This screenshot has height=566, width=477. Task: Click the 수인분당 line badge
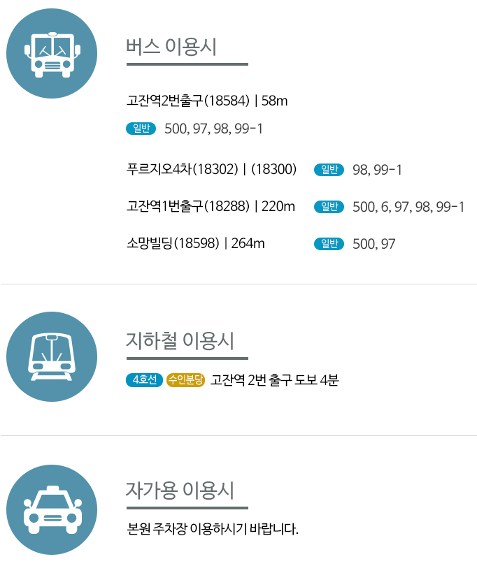point(186,379)
